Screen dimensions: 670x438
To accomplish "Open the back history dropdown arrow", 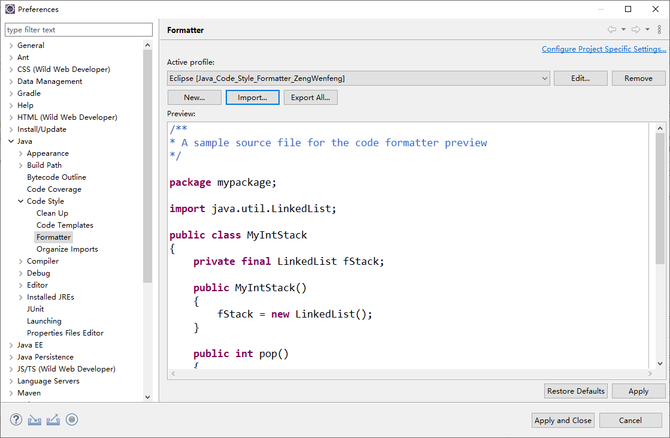I will 623,29.
